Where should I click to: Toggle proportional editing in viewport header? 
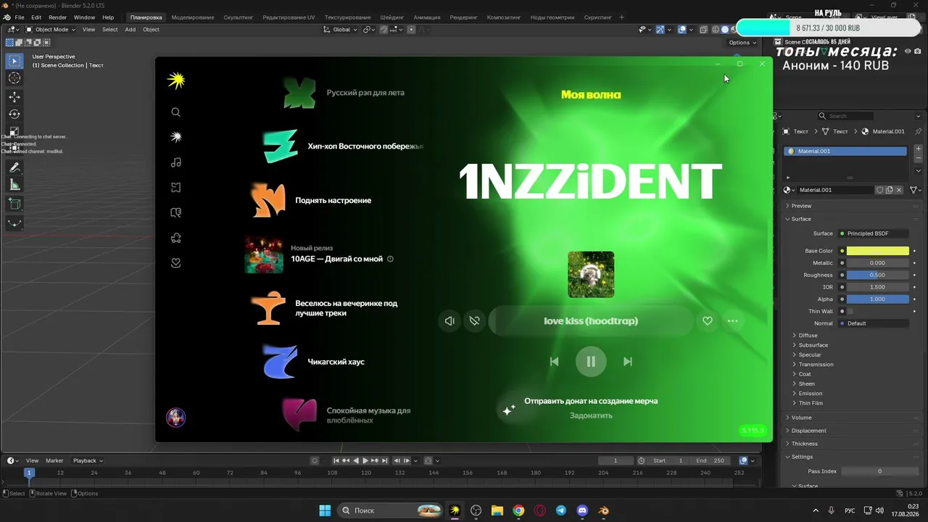coord(411,30)
